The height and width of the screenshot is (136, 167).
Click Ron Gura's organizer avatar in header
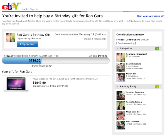pyautogui.click(x=10, y=38)
